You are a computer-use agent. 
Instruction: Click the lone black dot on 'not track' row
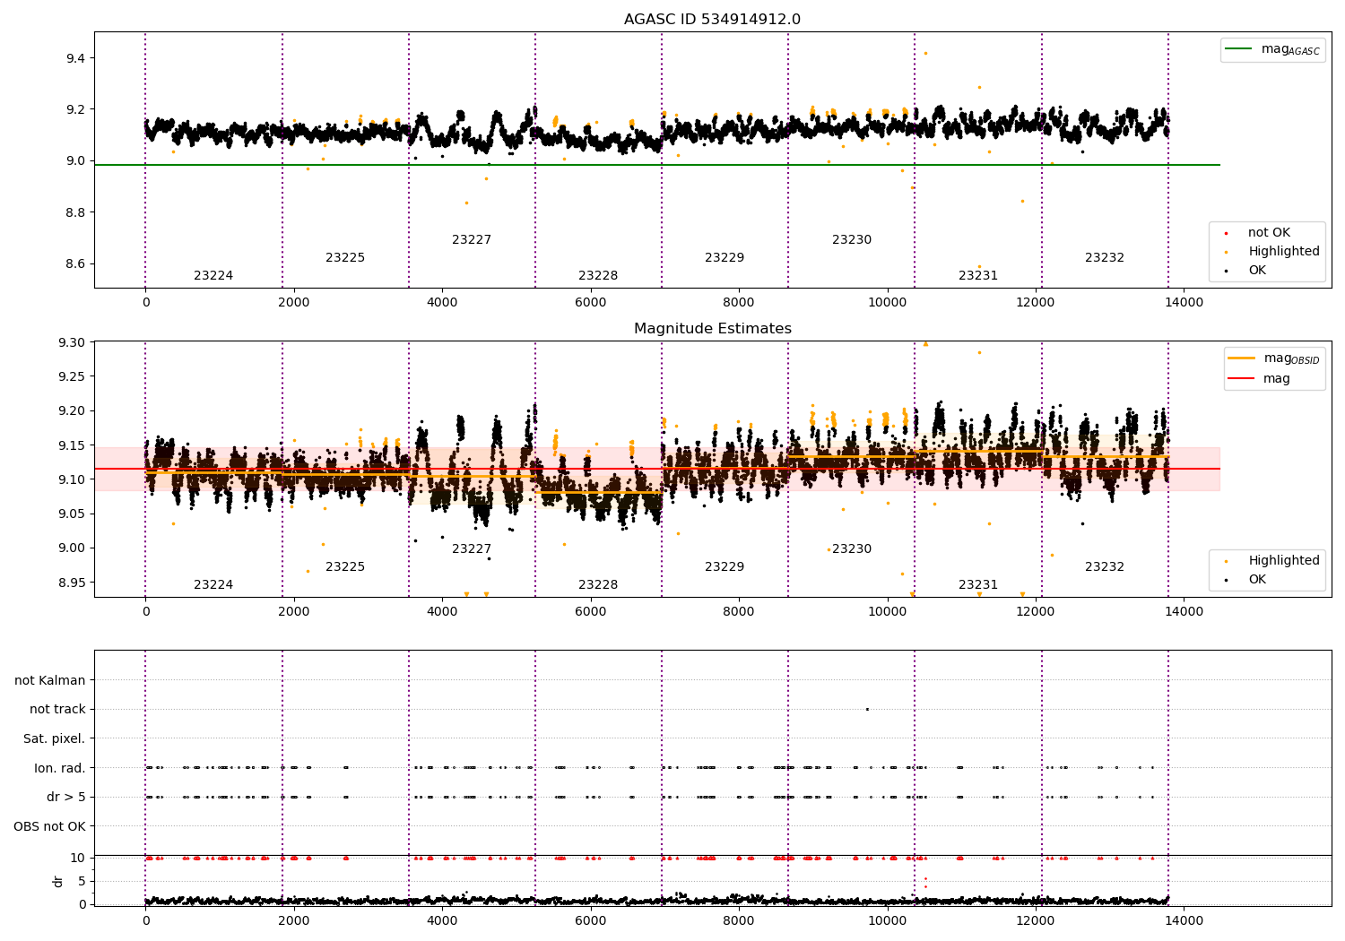[867, 709]
